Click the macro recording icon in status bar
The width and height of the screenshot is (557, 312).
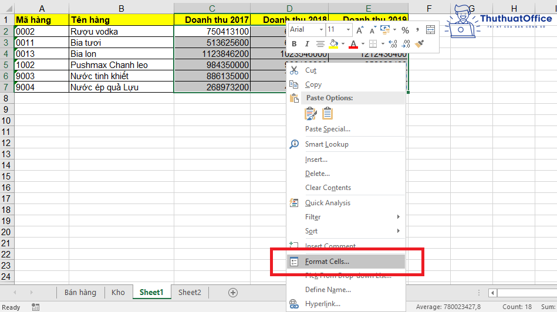(36, 307)
